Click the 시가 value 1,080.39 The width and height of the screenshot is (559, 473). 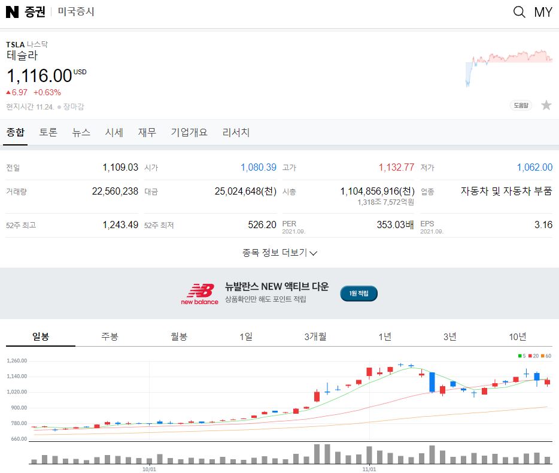[259, 167]
